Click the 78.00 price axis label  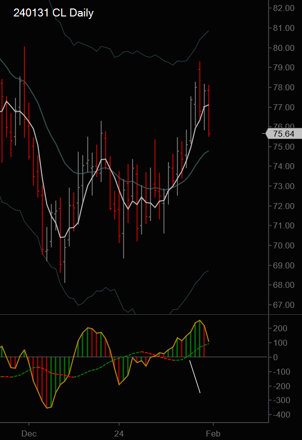pos(284,88)
